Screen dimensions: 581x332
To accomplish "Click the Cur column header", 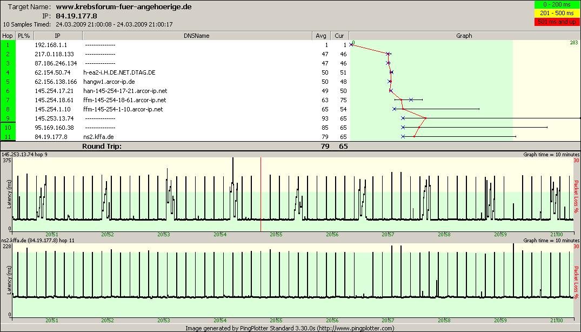I will (x=339, y=36).
